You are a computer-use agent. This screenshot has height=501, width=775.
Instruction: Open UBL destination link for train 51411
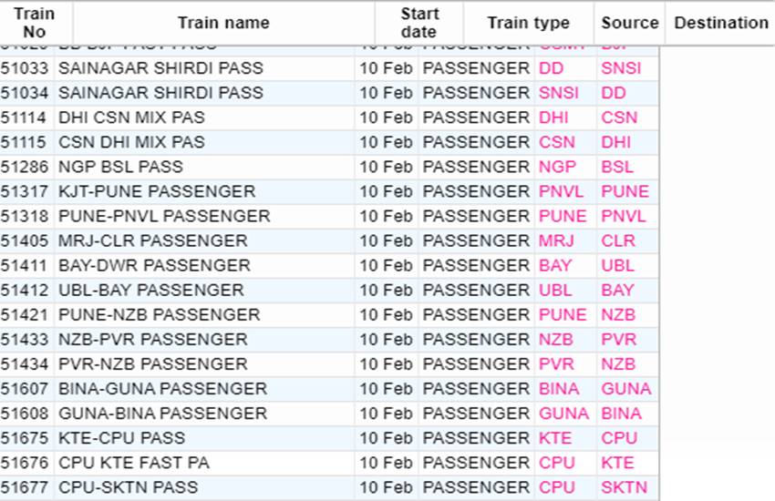coord(617,266)
